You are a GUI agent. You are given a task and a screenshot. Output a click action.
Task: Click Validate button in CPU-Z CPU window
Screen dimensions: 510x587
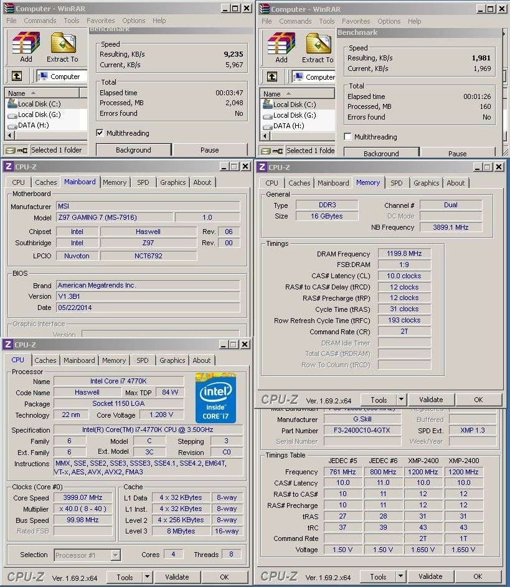pos(177,577)
